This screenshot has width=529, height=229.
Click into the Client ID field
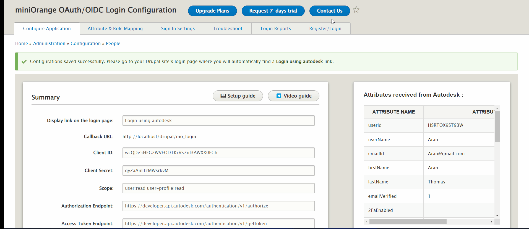point(218,153)
